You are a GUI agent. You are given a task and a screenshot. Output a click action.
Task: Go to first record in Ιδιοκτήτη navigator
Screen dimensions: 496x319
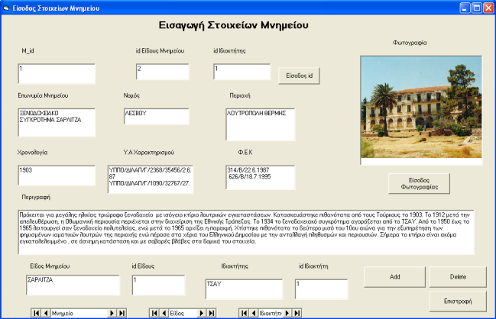coord(244,313)
